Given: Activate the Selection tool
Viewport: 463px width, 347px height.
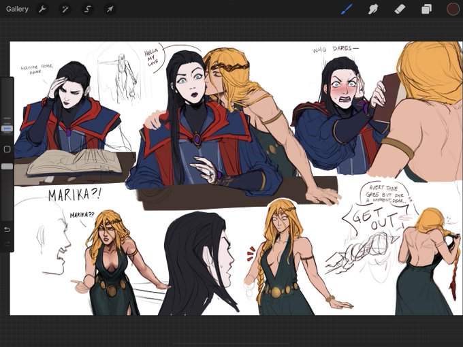Looking at the screenshot, I should point(87,9).
